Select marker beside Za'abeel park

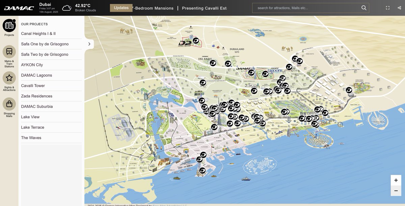pos(214,127)
